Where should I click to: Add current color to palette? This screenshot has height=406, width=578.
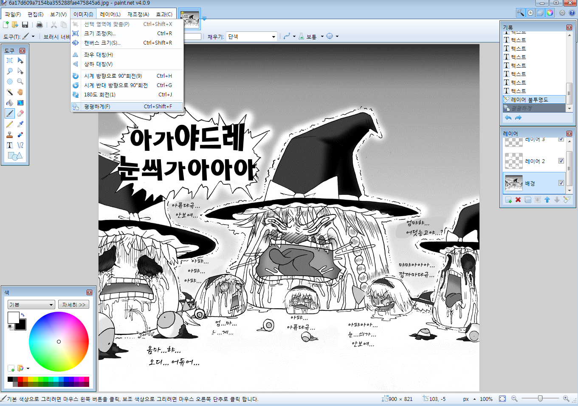point(11,368)
